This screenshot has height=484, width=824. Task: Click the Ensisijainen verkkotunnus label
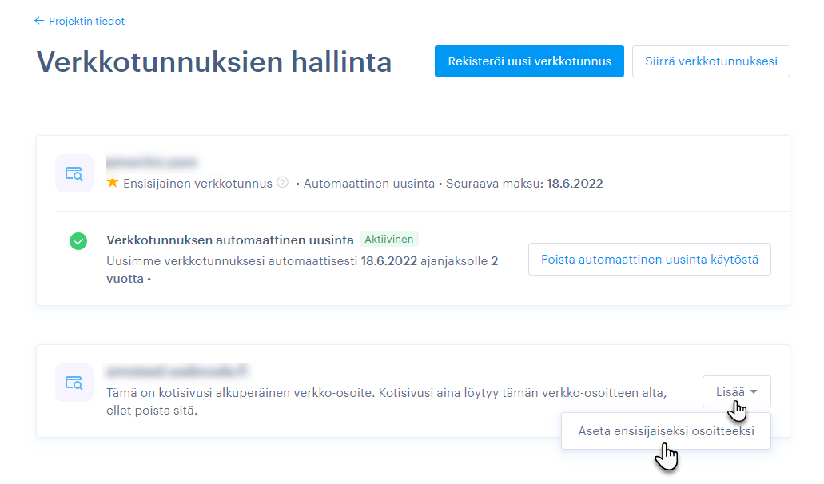(197, 184)
